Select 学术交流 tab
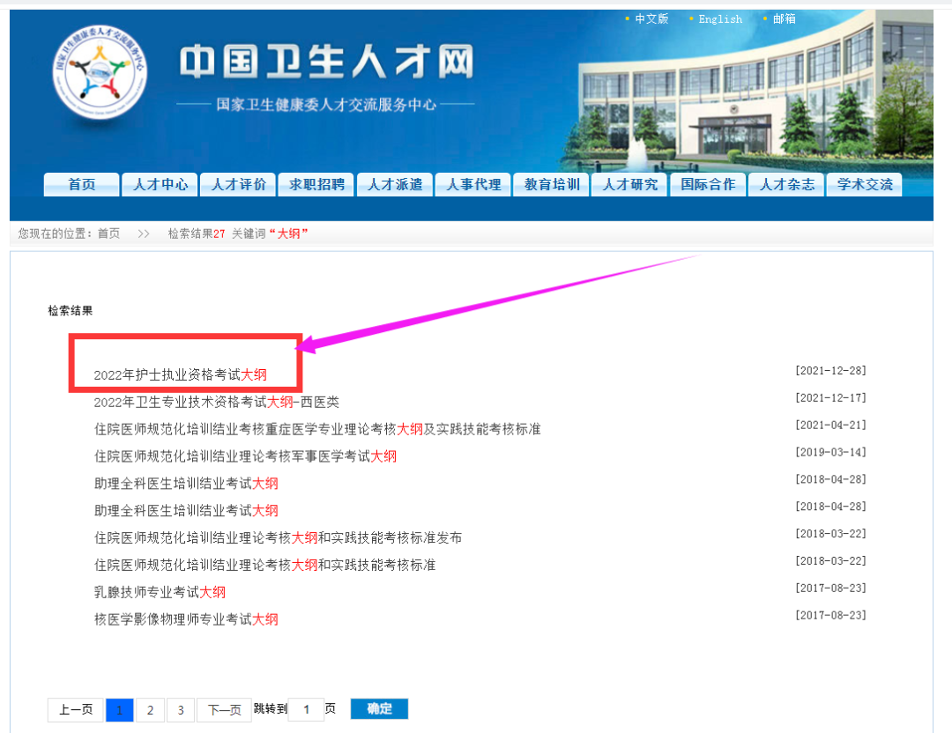 click(x=865, y=184)
